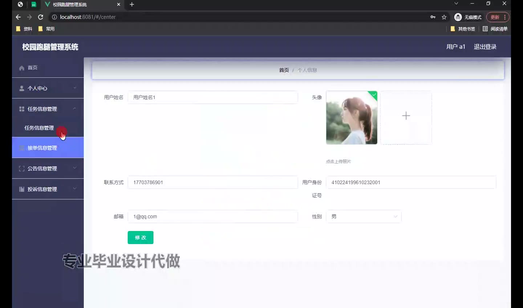Click the 邮箱 input field

pos(213,216)
